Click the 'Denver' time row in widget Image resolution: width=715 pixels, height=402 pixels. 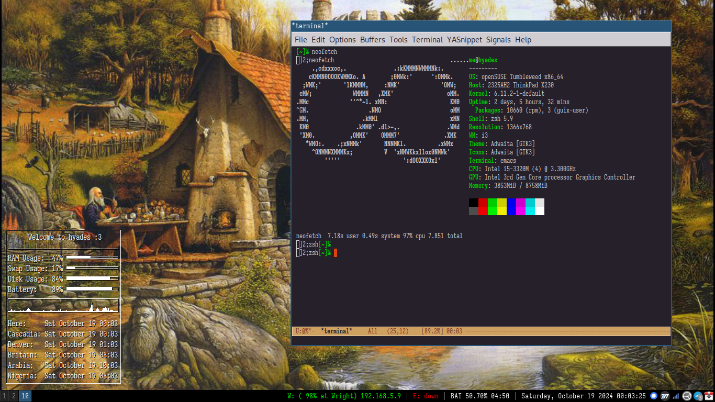[63, 344]
